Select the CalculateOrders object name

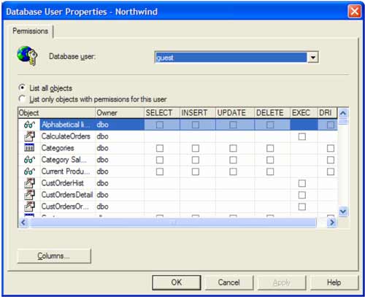click(66, 136)
